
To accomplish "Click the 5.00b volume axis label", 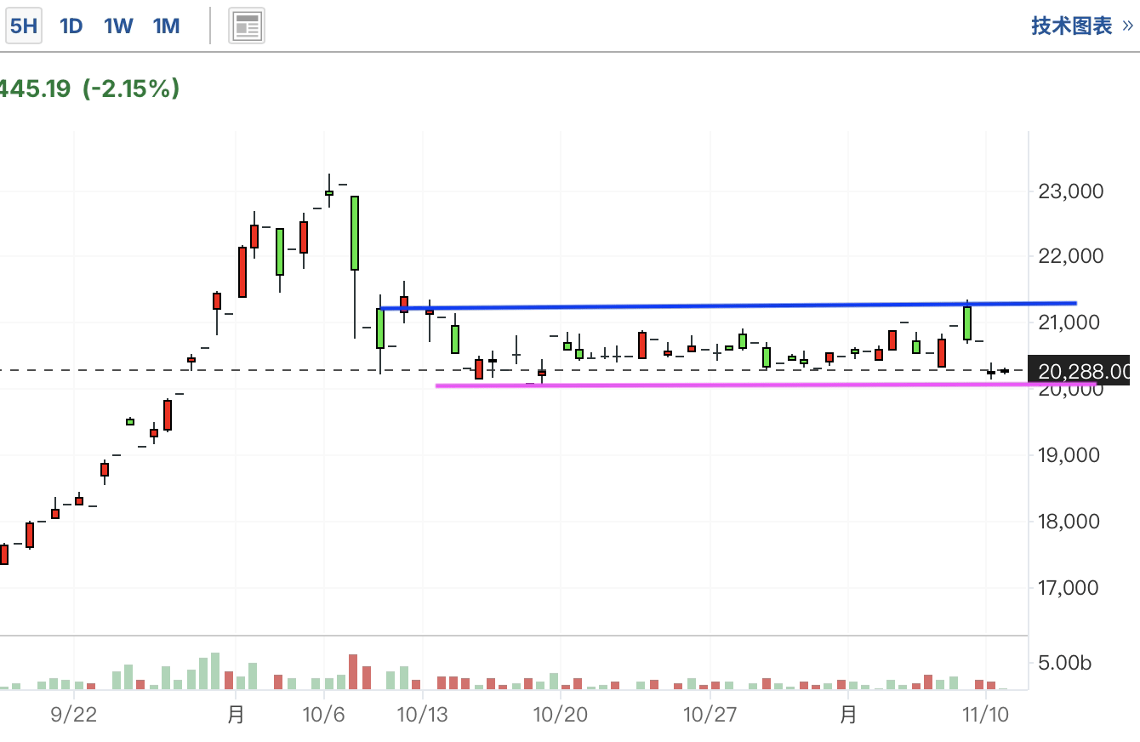I will pyautogui.click(x=1065, y=662).
